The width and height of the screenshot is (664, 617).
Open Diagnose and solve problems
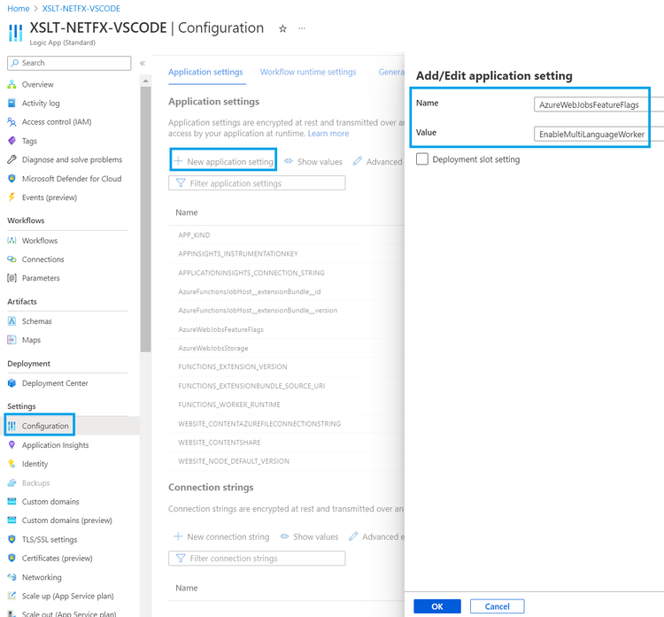(72, 159)
